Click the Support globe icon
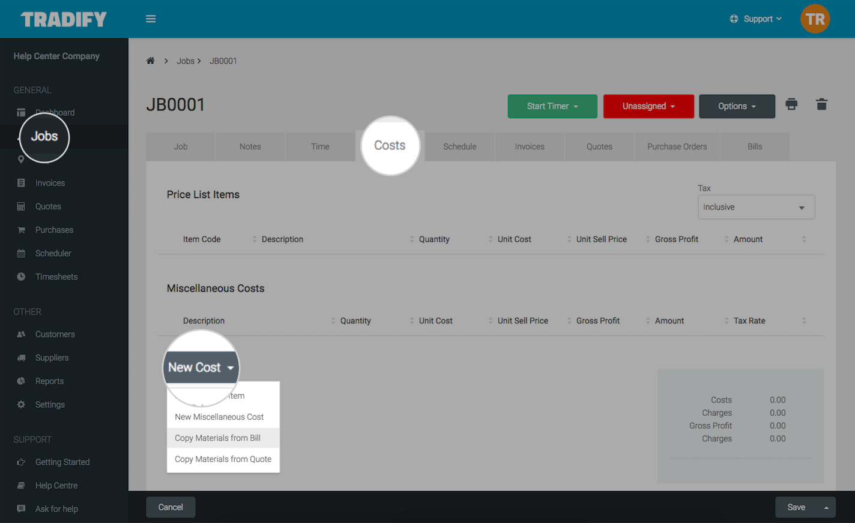Screen dimensions: 855x523 [x=734, y=19]
